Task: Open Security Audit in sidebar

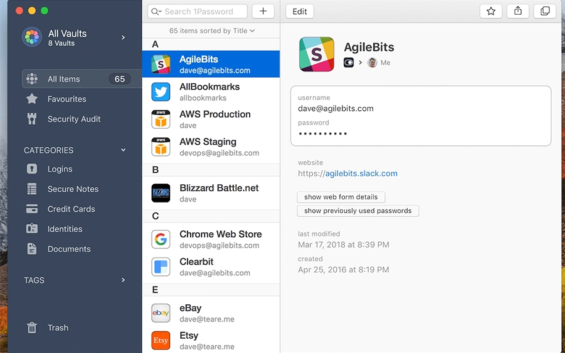Action: tap(74, 119)
